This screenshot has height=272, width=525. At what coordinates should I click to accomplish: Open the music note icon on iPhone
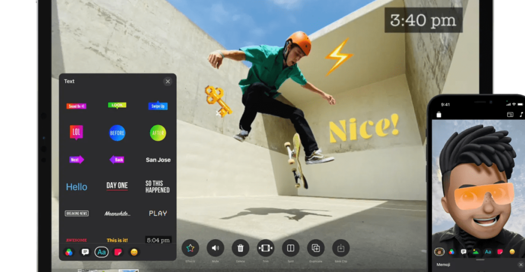point(521,114)
